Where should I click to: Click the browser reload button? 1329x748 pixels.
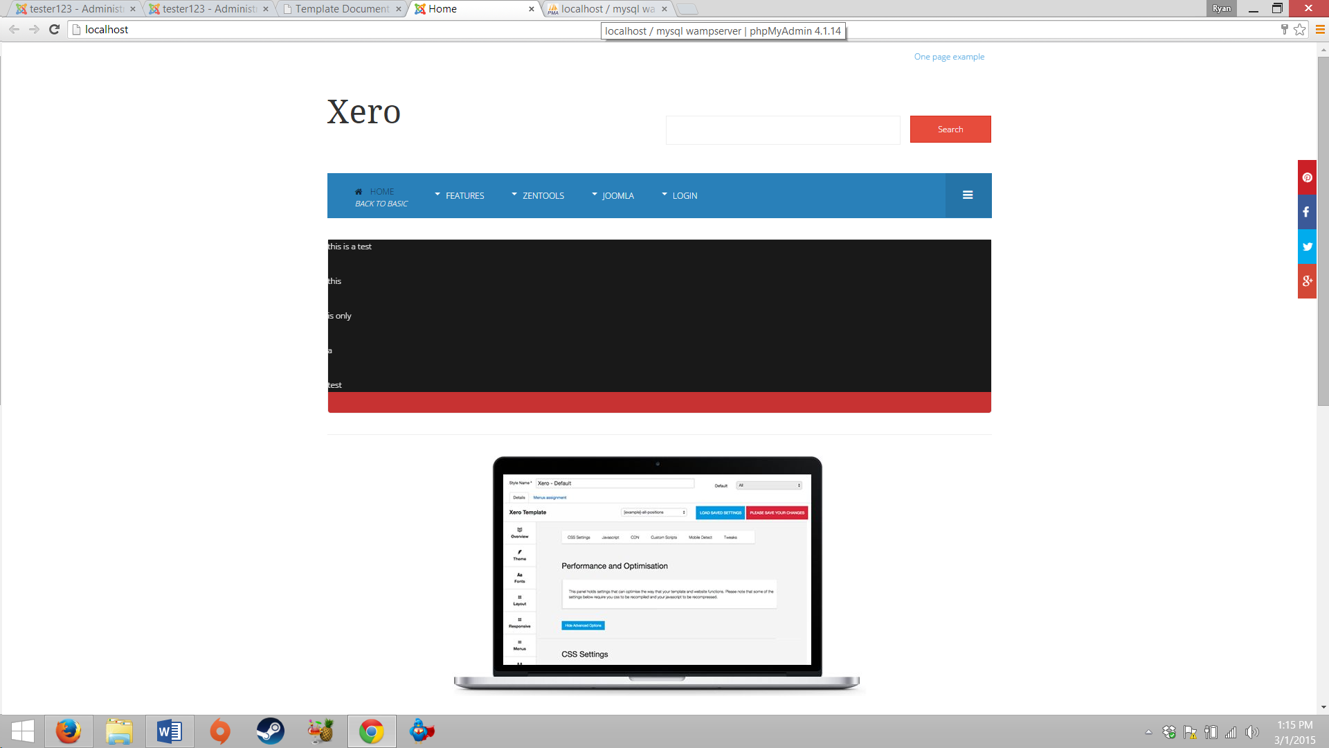click(54, 29)
